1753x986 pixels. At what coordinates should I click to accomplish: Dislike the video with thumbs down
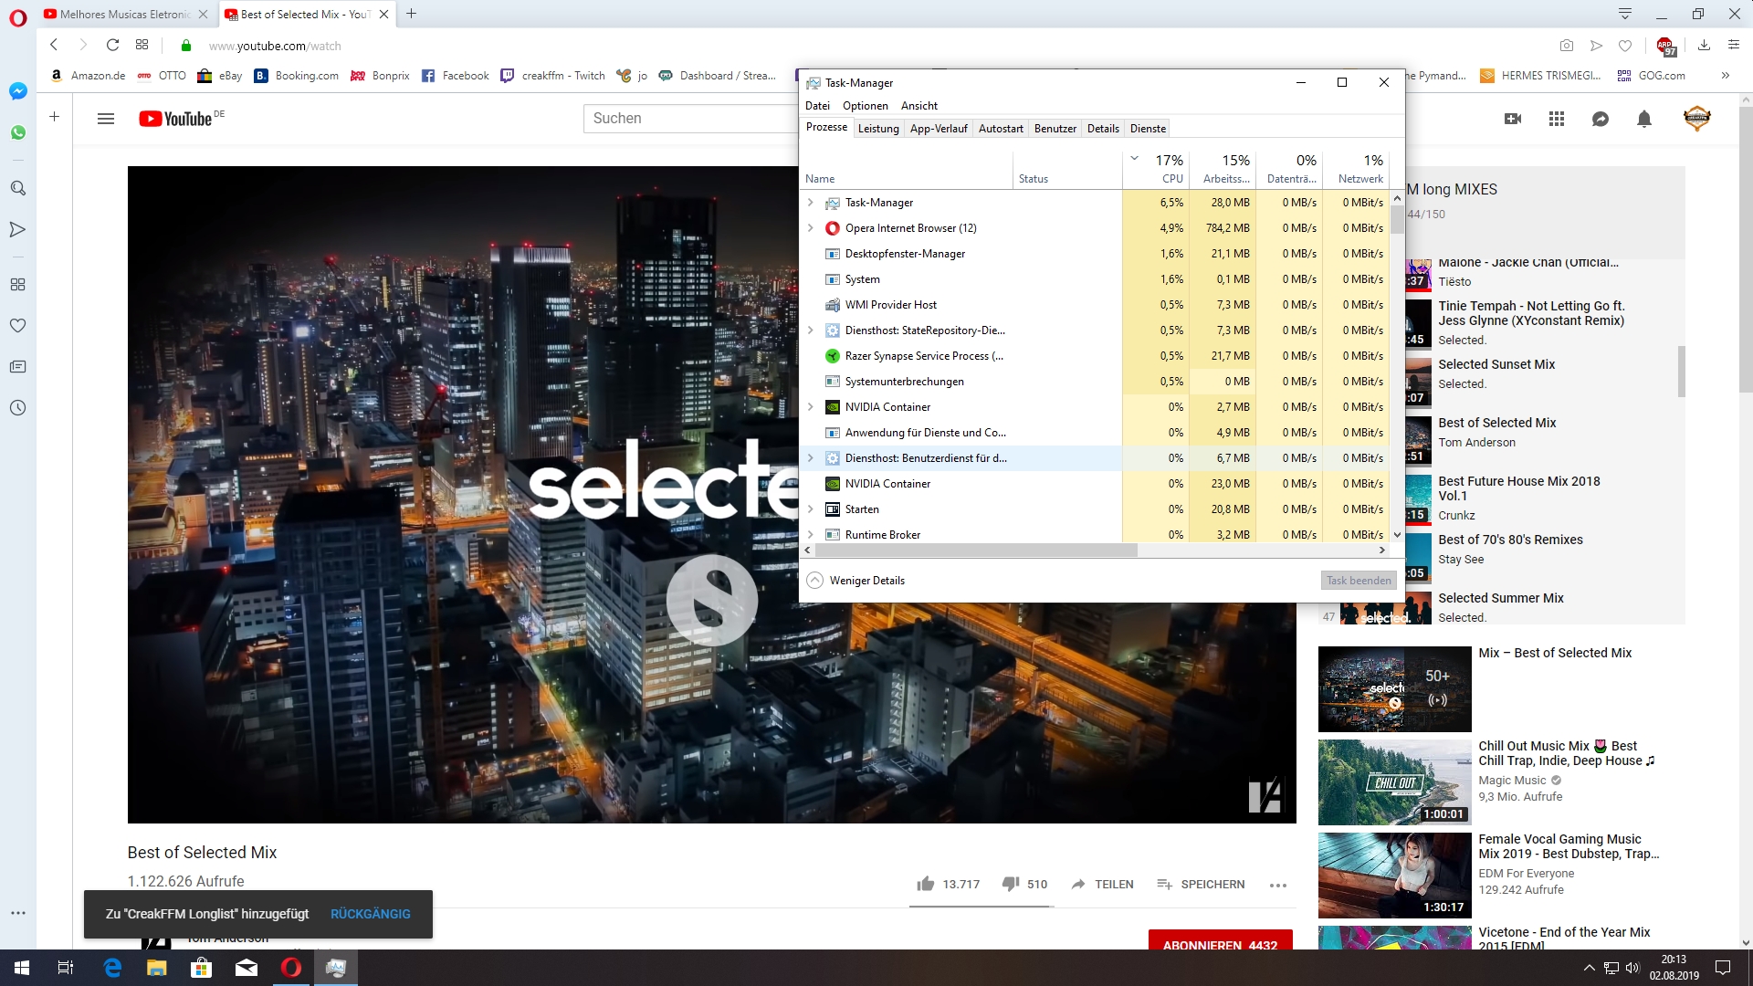[x=1011, y=884]
